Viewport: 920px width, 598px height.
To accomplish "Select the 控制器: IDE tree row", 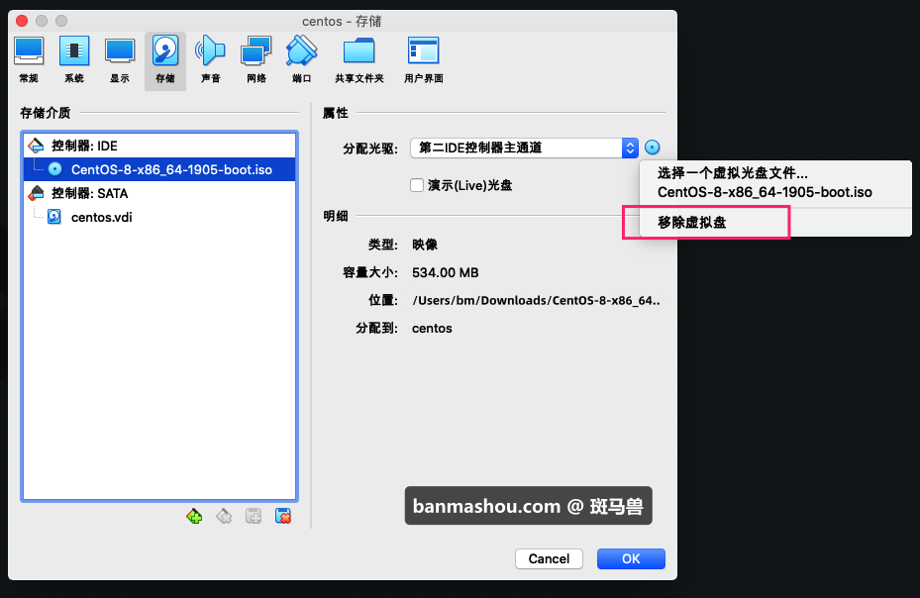I will [159, 146].
